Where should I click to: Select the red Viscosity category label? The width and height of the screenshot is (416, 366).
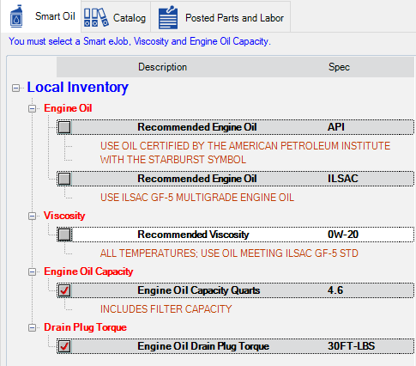click(64, 216)
